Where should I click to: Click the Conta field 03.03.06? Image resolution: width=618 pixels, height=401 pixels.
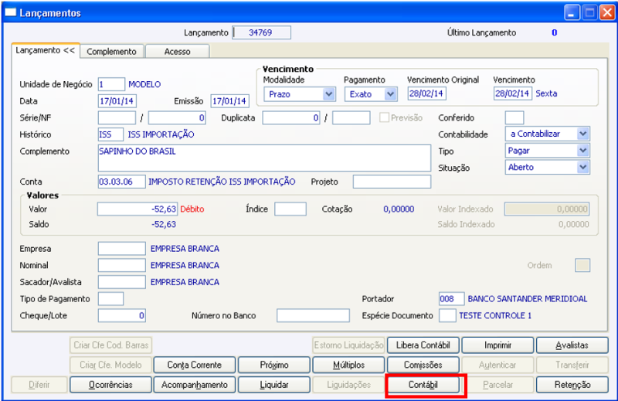pyautogui.click(x=122, y=182)
